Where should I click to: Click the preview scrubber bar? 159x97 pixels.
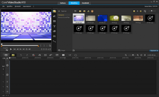click(x=20, y=46)
